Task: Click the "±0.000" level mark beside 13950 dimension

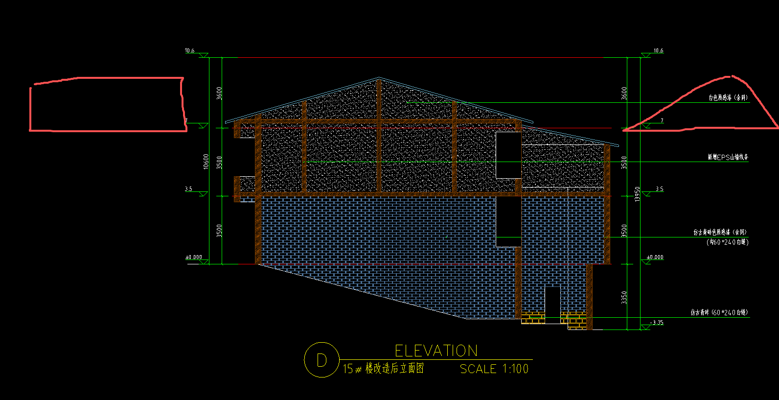Action: point(655,257)
